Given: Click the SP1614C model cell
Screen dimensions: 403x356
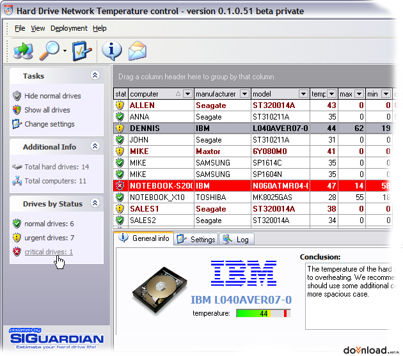Looking at the screenshot, I should tap(280, 163).
